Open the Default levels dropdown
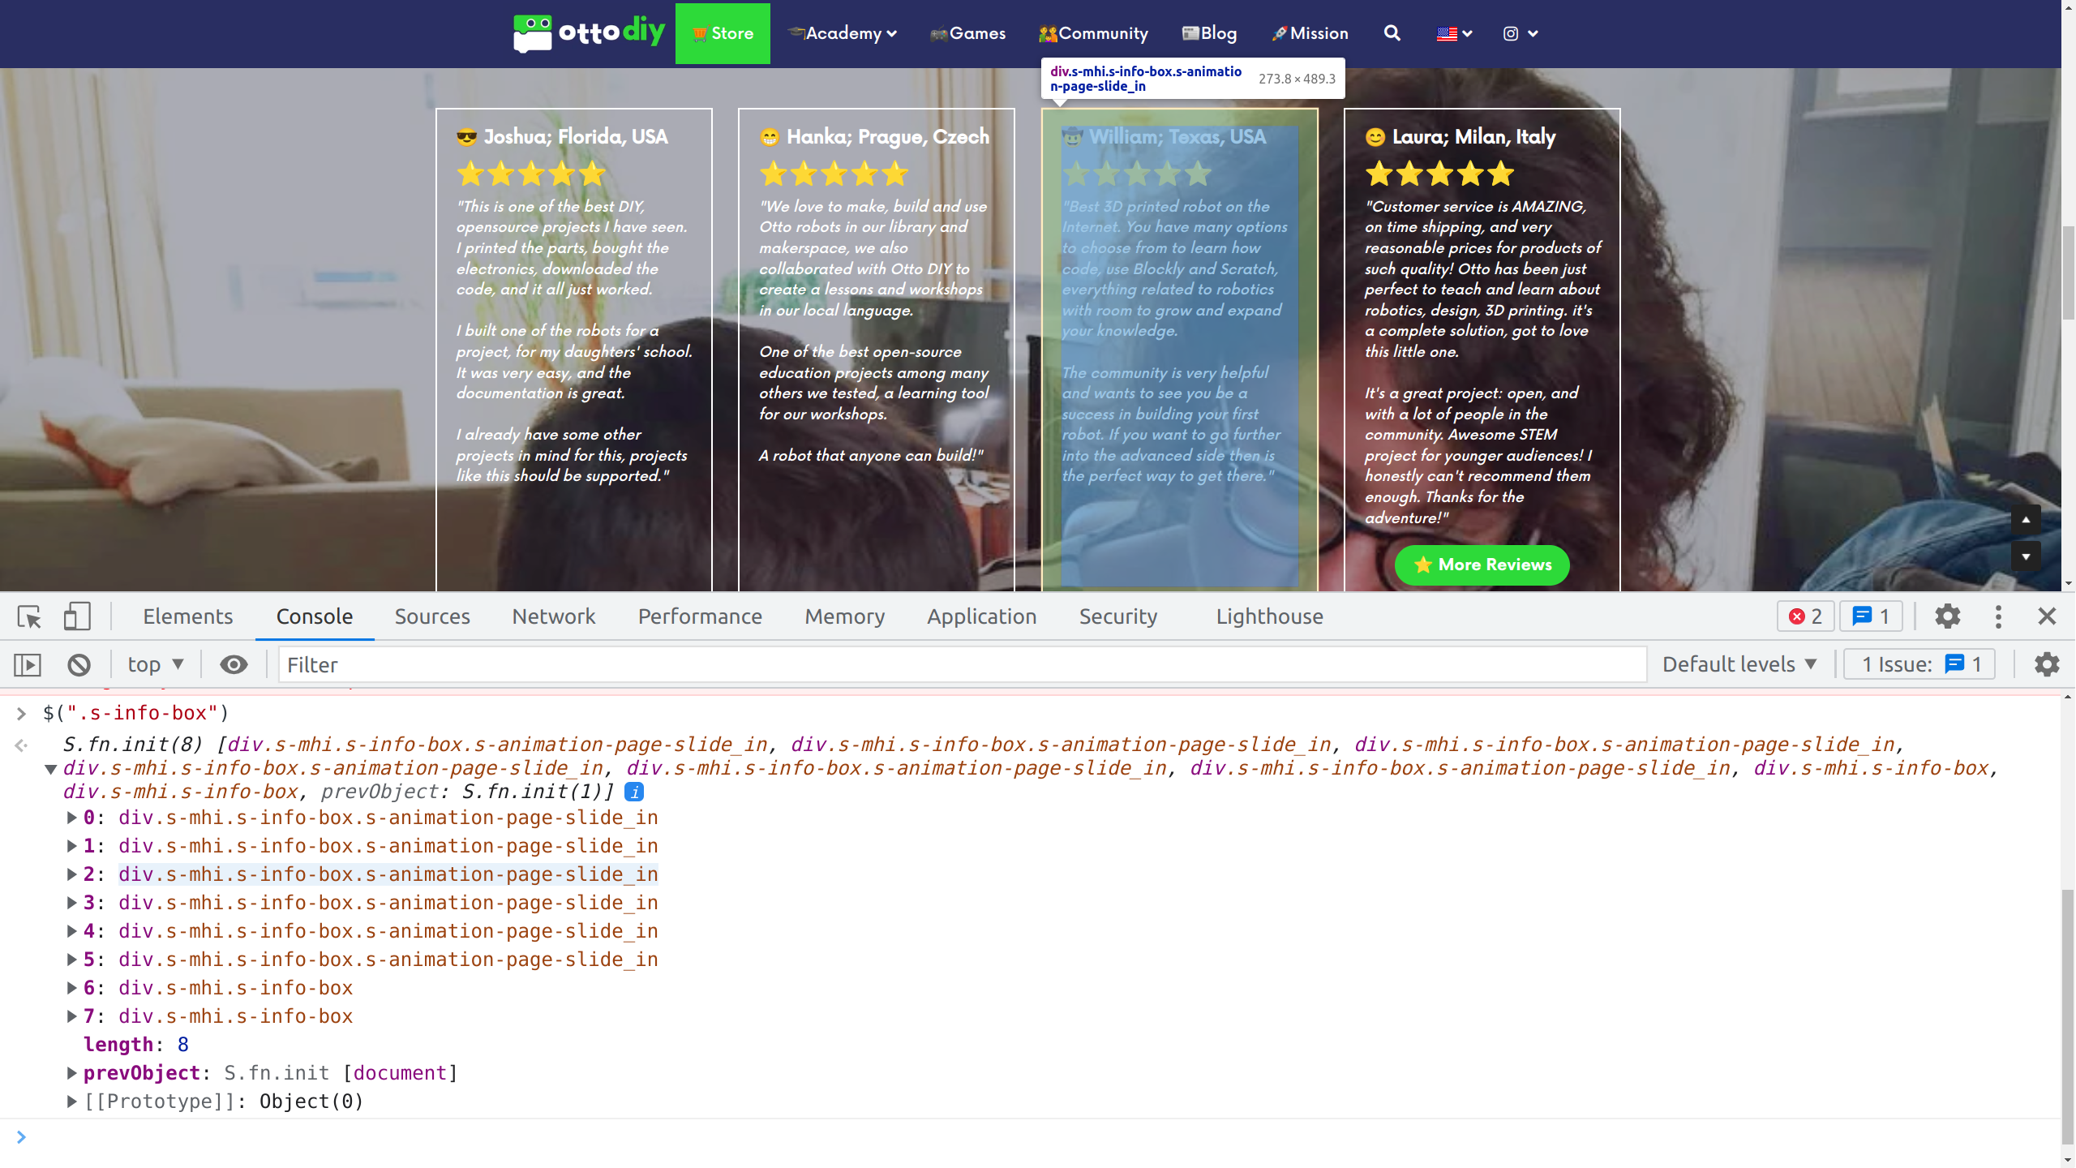Screen dimensions: 2076x1168 click(1739, 665)
